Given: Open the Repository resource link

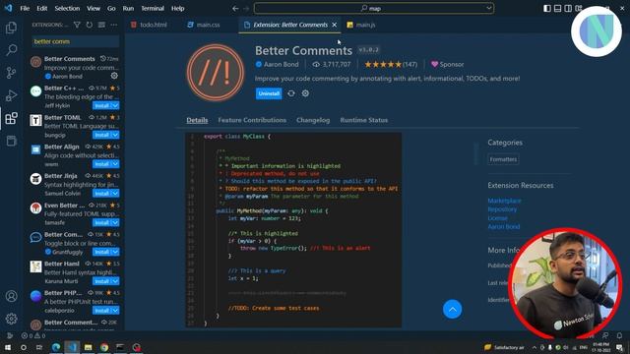Looking at the screenshot, I should tap(502, 209).
